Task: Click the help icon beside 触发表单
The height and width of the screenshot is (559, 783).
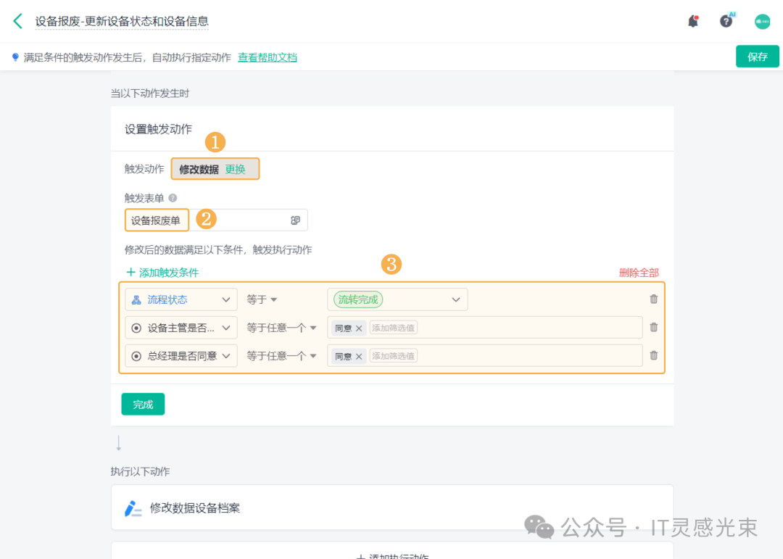Action: [x=173, y=198]
